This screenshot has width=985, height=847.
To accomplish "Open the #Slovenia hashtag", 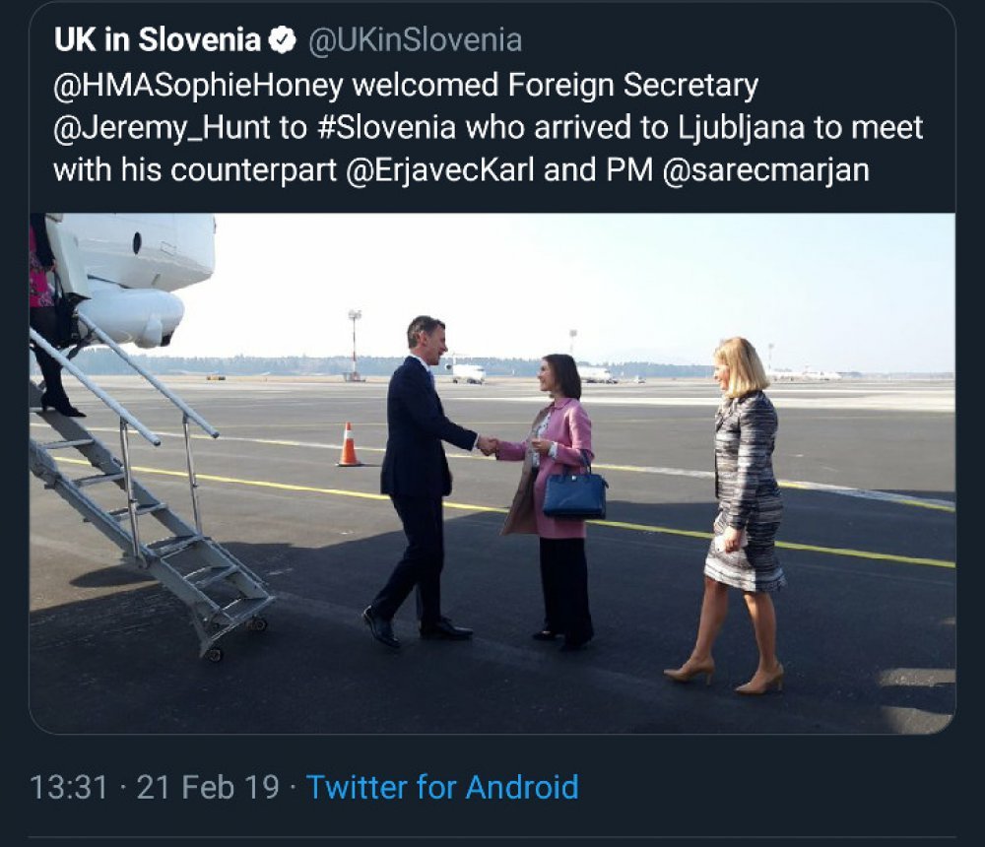I will pyautogui.click(x=387, y=128).
